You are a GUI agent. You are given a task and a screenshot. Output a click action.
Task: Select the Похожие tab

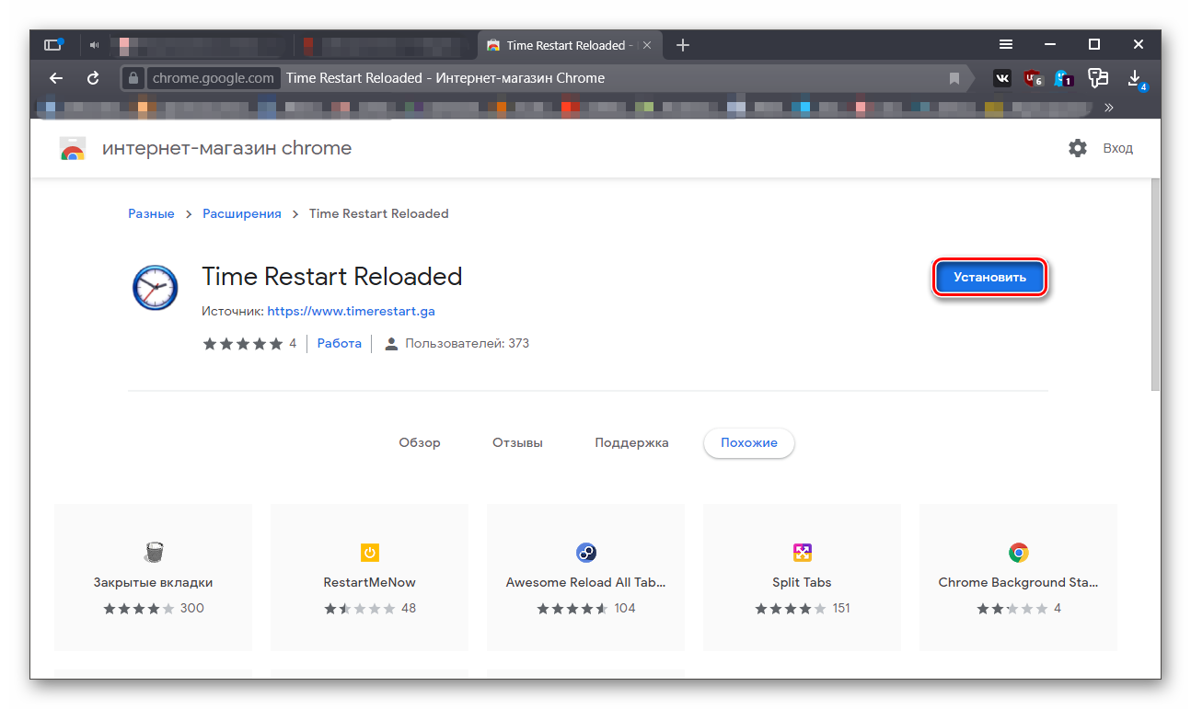click(749, 442)
